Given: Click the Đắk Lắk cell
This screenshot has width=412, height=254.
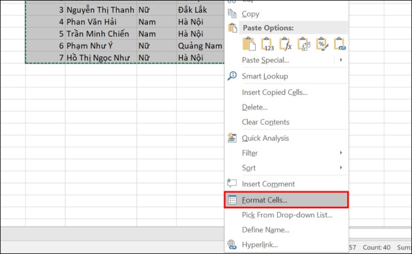Looking at the screenshot, I should point(200,10).
